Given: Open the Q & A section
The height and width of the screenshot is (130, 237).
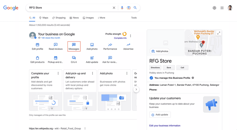Looking at the screenshot, I should pos(74,60).
